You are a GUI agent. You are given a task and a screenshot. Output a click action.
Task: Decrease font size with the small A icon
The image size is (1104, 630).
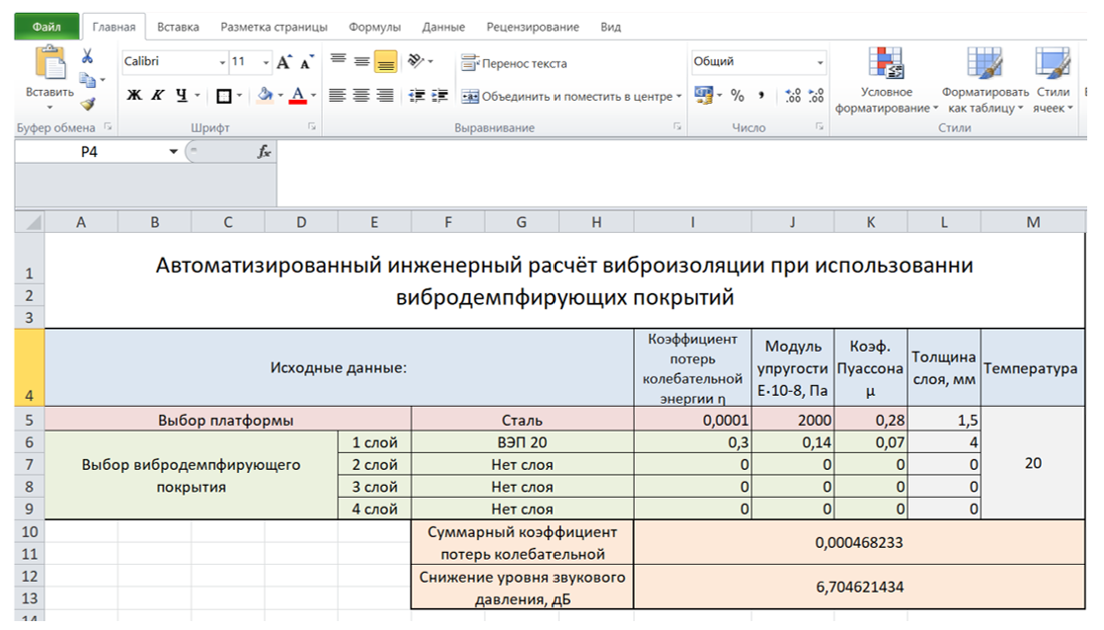pos(306,62)
